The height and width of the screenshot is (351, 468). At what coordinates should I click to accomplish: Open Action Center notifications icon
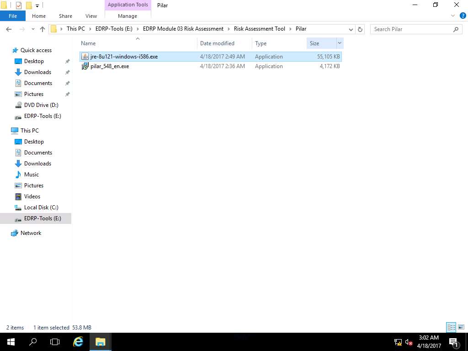[x=454, y=342]
